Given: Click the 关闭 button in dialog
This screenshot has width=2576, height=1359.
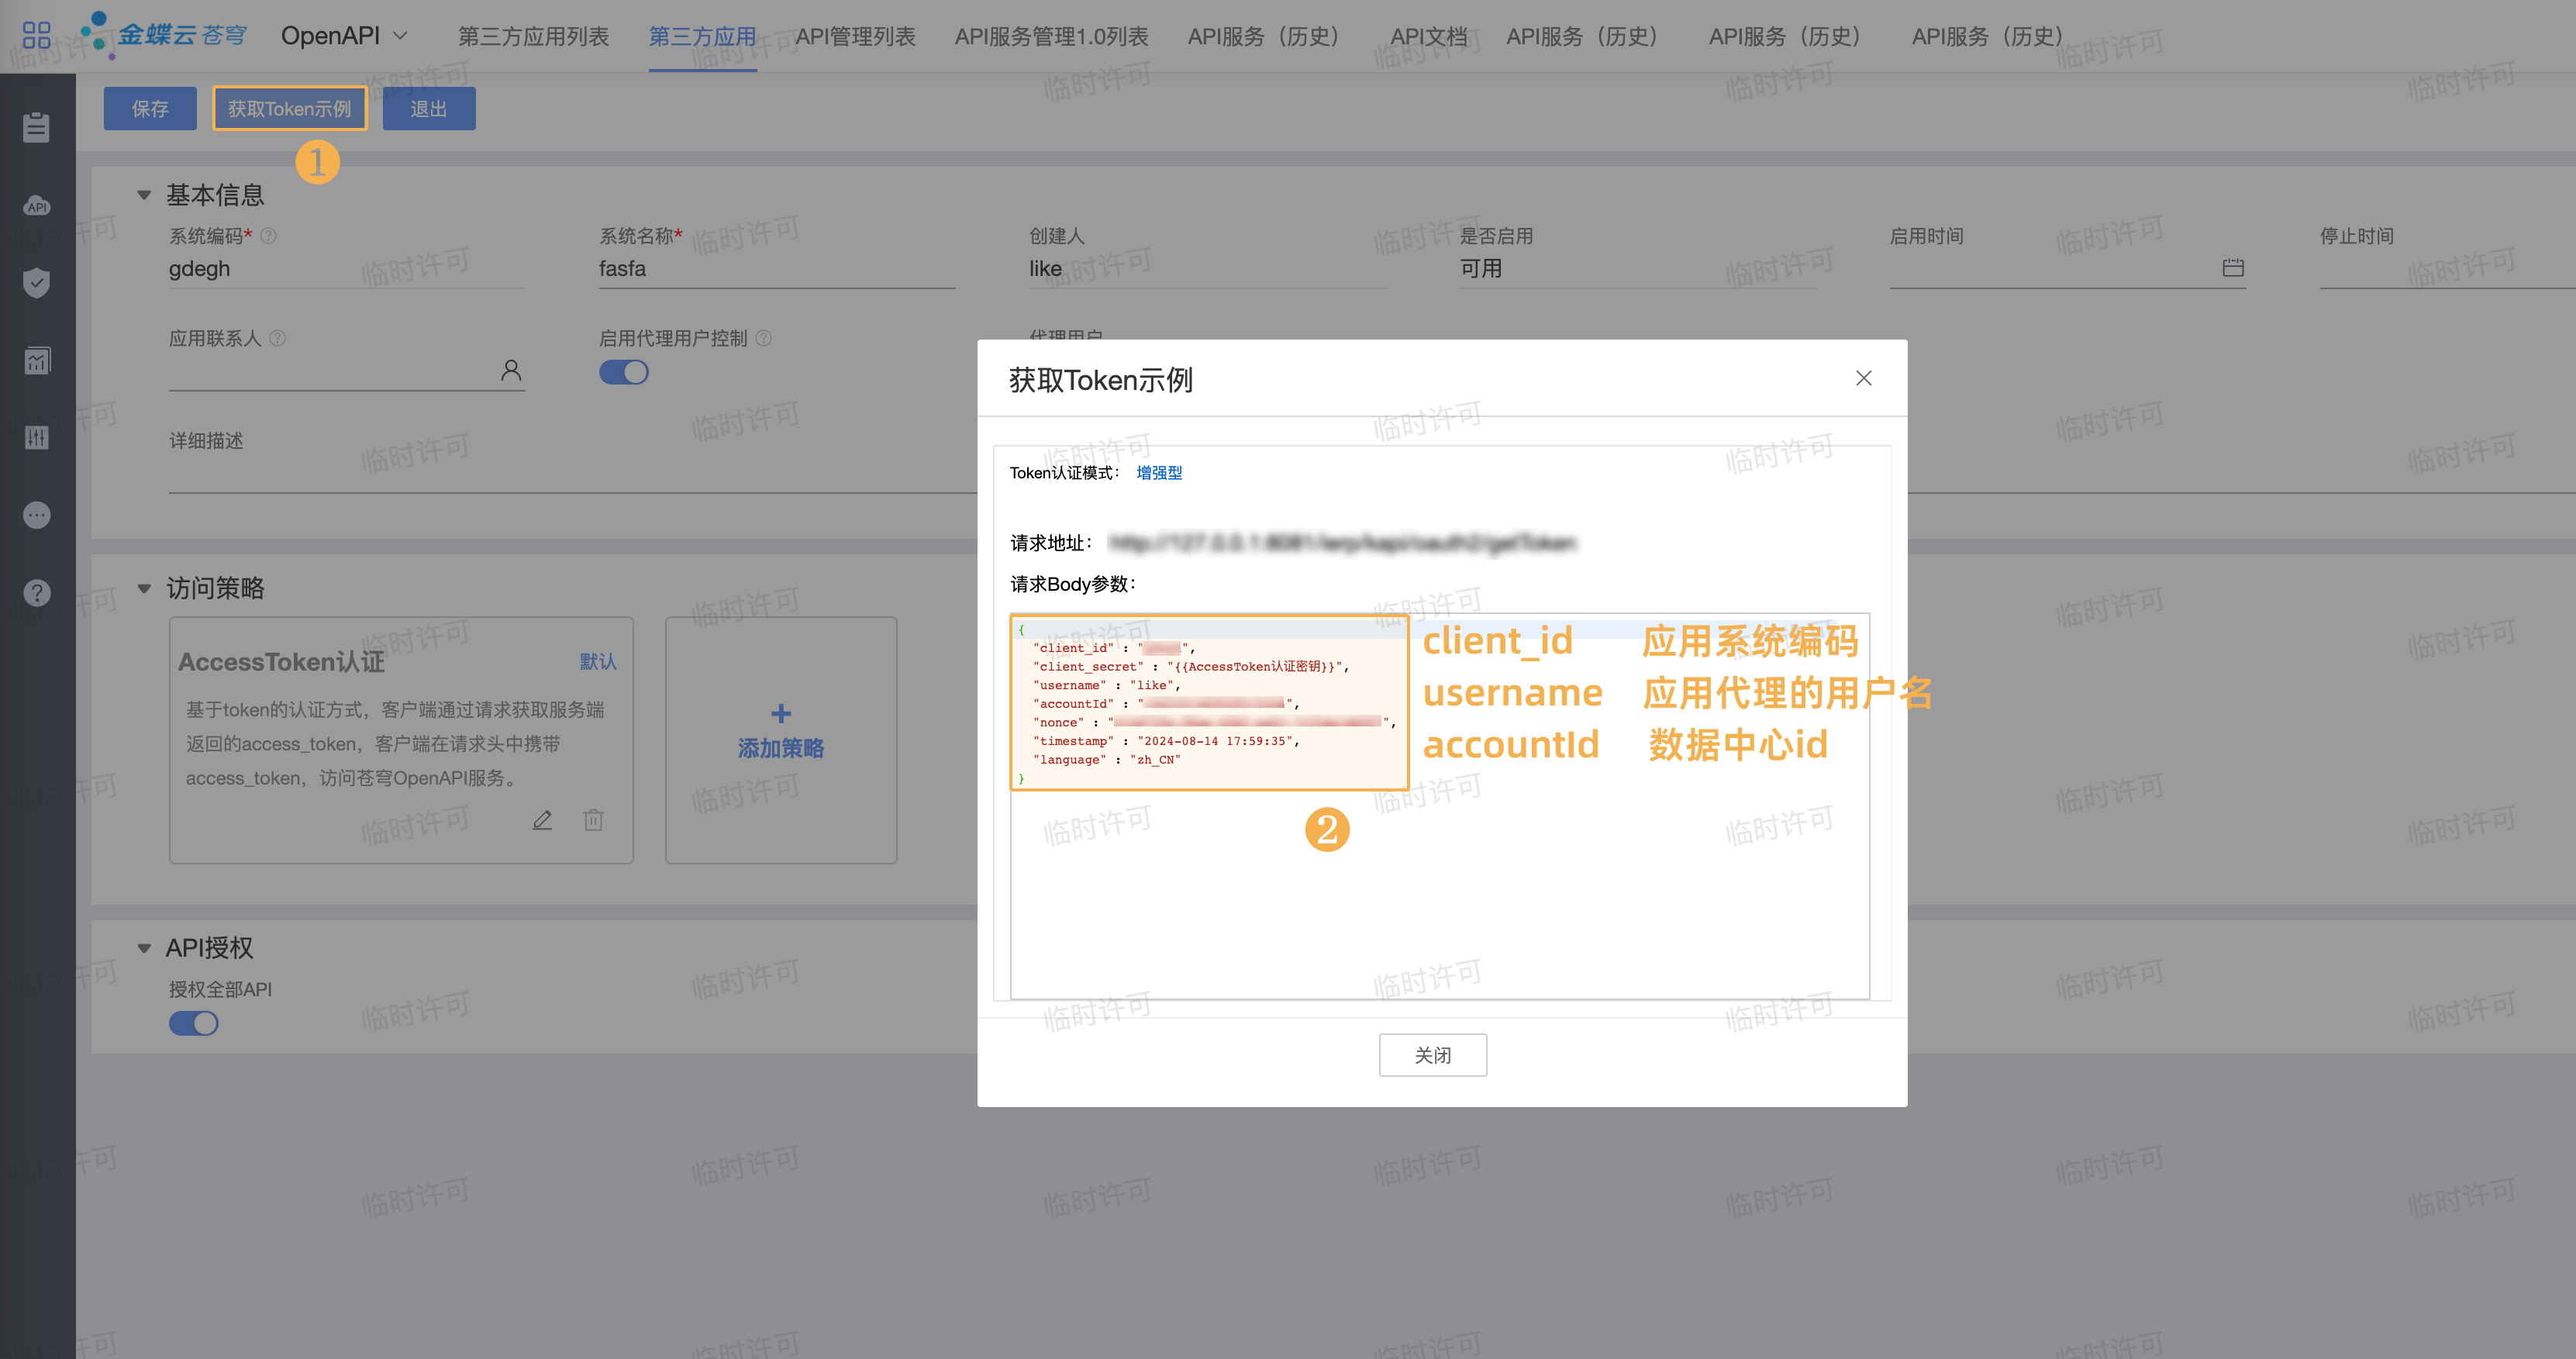Looking at the screenshot, I should point(1432,1055).
